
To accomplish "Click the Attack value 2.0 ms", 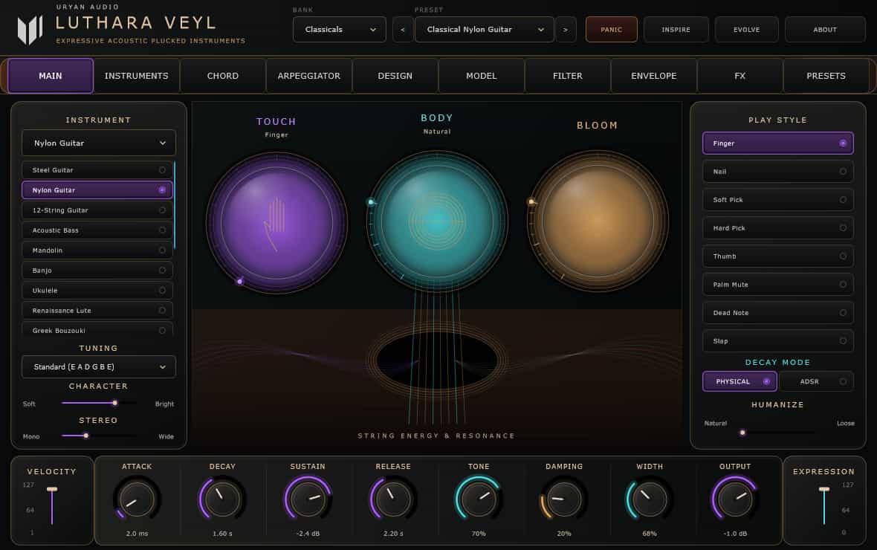I will coord(137,534).
